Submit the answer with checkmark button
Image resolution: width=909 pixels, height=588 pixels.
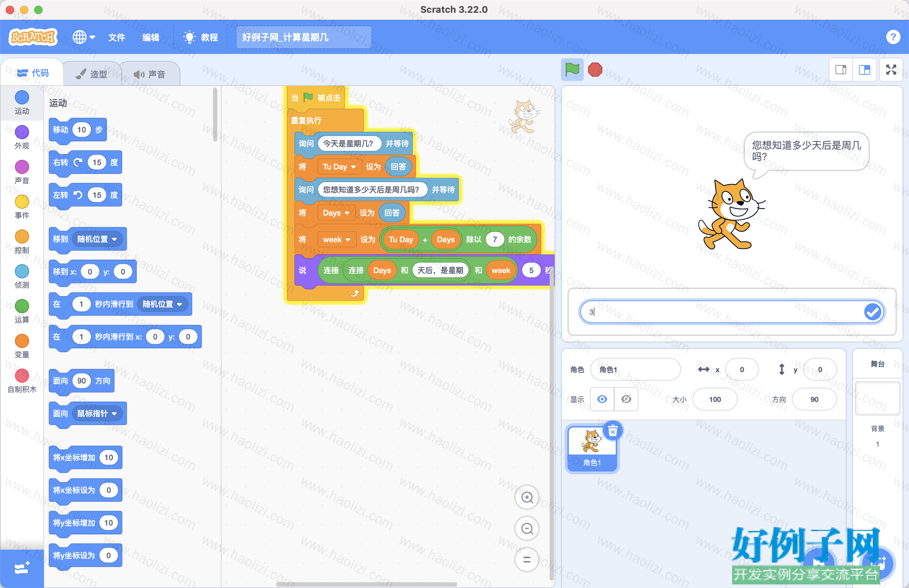tap(873, 312)
